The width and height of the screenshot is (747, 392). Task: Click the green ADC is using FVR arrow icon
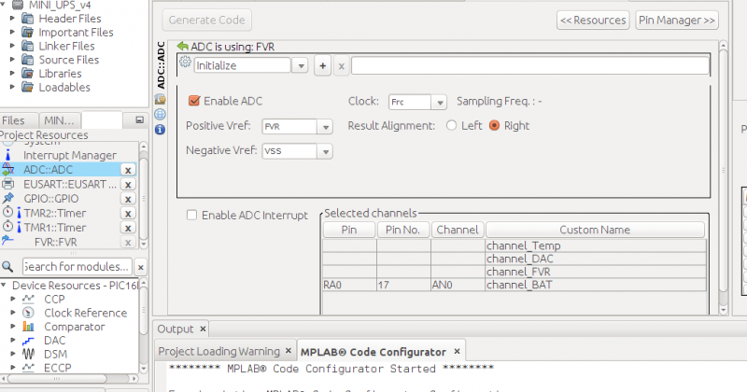(x=183, y=46)
